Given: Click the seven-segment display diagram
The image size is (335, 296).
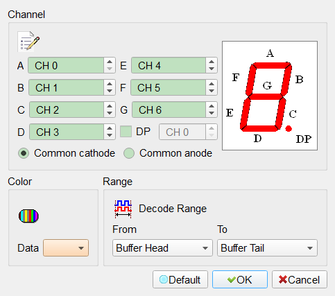Looking at the screenshot, I should 270,96.
